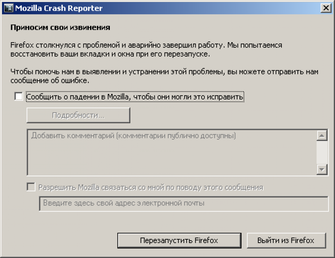Click the 'Mozilla Crash Reporter' title text

[59, 8]
